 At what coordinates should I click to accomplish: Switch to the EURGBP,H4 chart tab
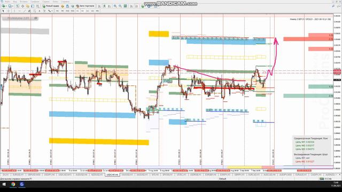tap(211, 174)
